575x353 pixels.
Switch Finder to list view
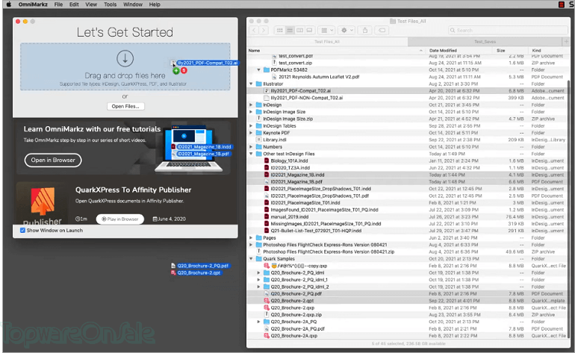[290, 31]
